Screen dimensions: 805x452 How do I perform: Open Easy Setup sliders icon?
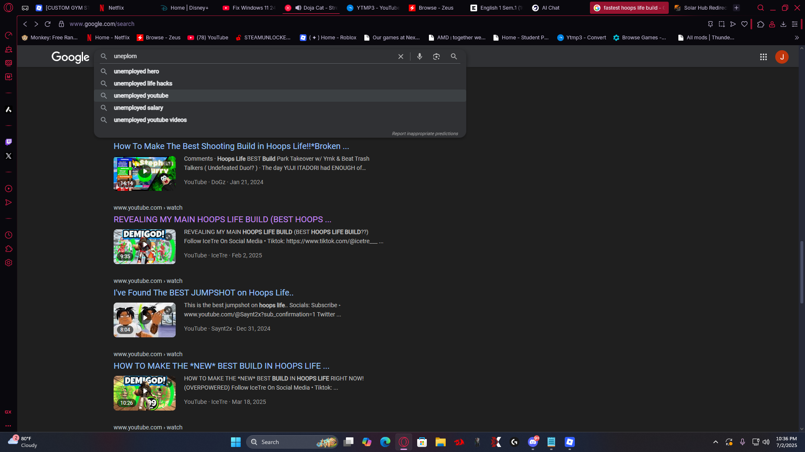click(795, 24)
